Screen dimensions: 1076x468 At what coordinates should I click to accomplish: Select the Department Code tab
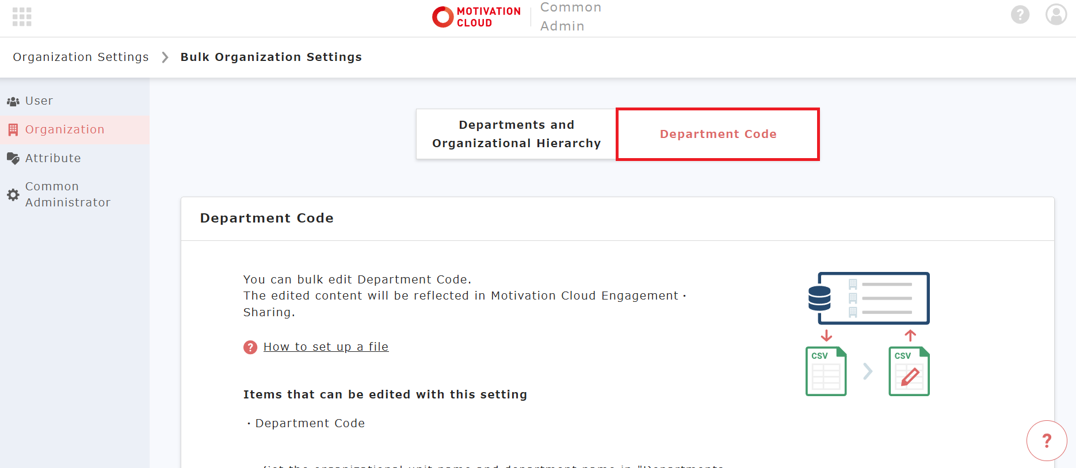click(x=718, y=134)
